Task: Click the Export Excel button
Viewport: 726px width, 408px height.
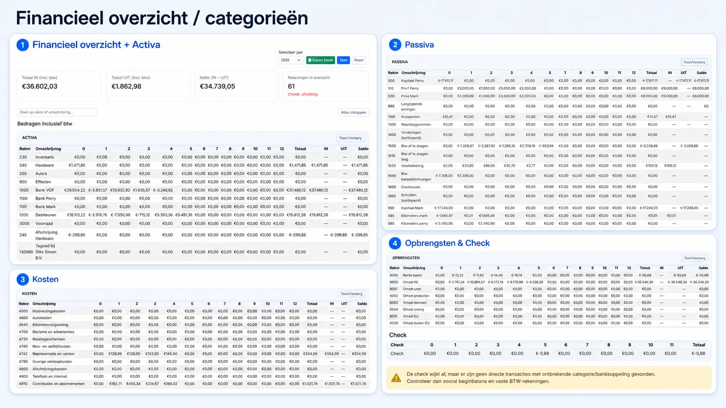Action: 320,60
